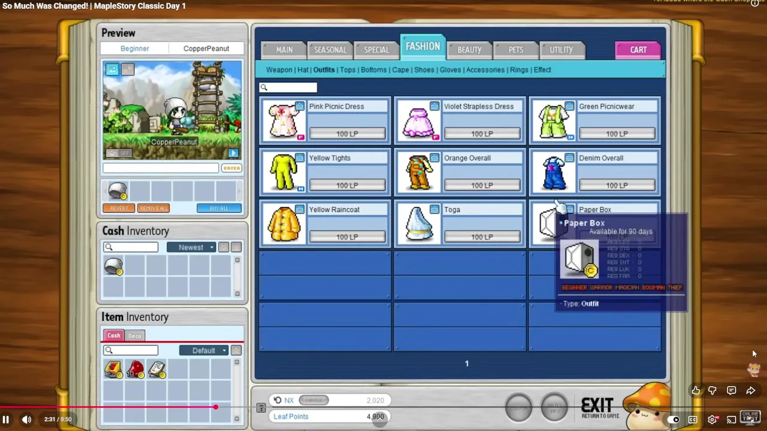Screen dimensions: 767x431
Task: Open the UTILITY shop tab
Action: click(x=561, y=50)
